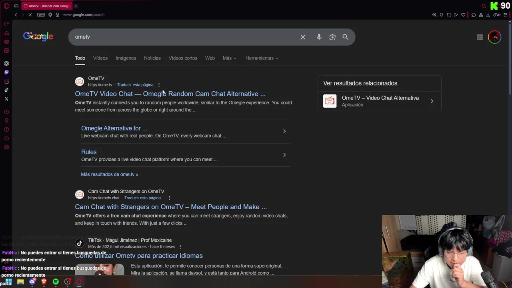The height and width of the screenshot is (288, 512).
Task: Open the Rules sublink
Action: pyautogui.click(x=89, y=152)
